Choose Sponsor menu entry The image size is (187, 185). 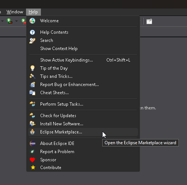coord(83,160)
